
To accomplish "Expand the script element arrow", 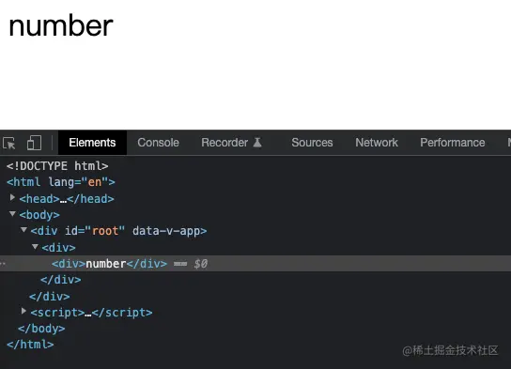I will click(23, 311).
